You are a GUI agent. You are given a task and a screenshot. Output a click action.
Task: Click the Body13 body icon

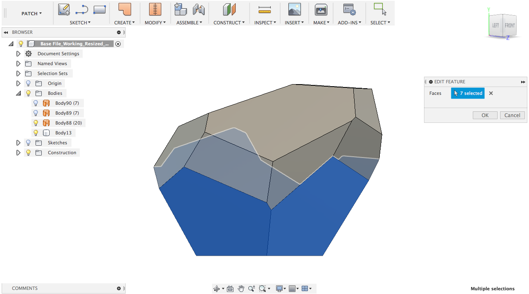pyautogui.click(x=46, y=133)
